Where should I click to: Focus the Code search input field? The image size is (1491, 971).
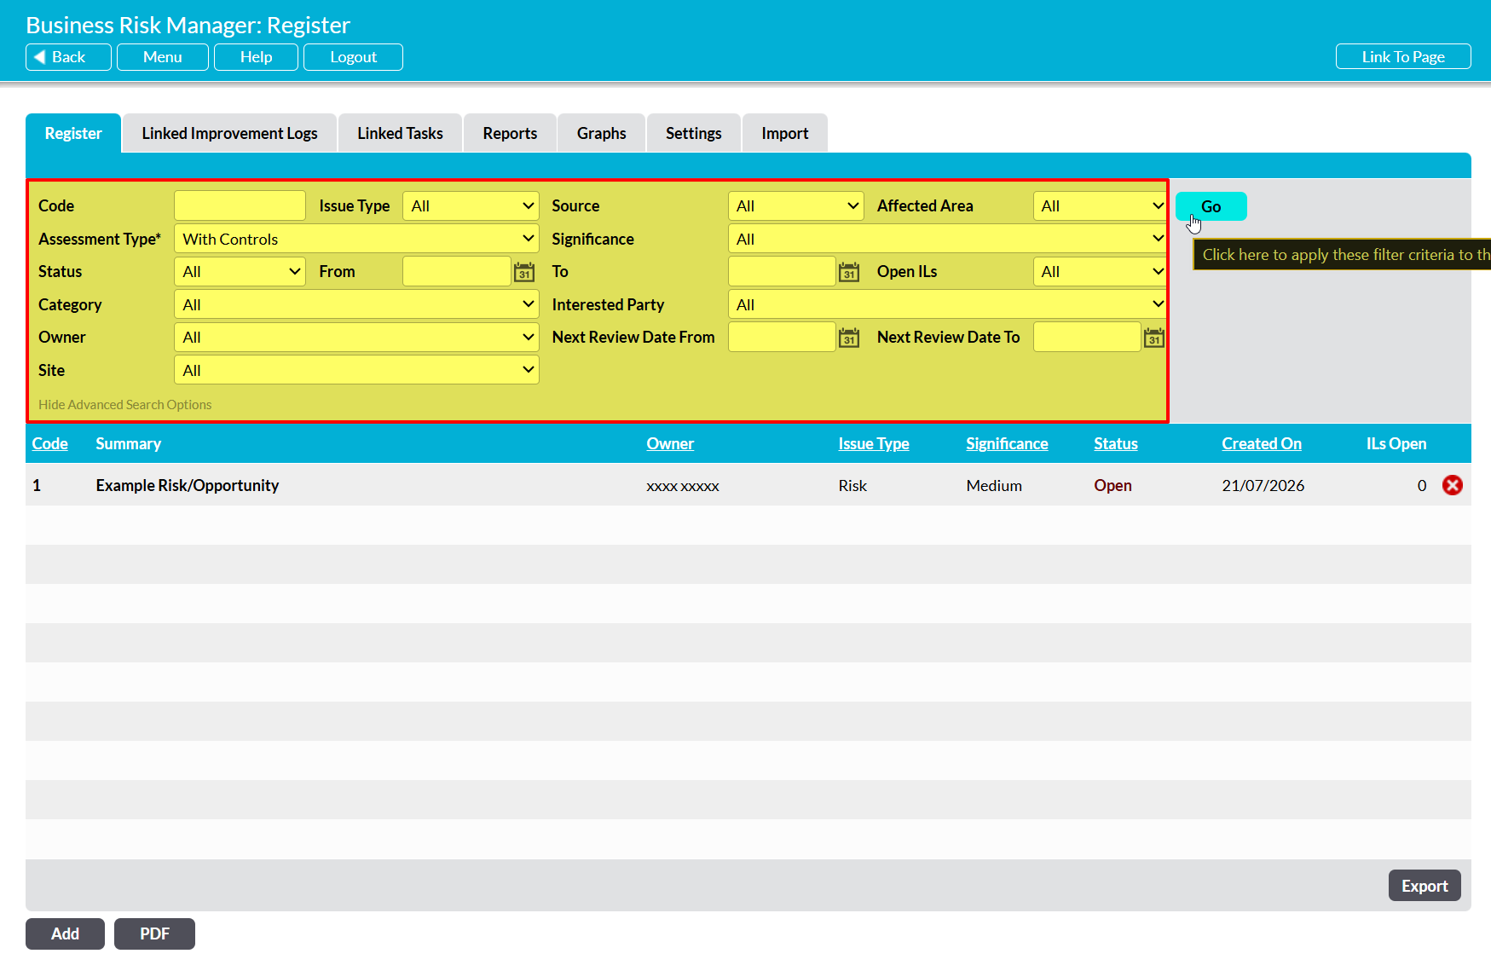240,205
